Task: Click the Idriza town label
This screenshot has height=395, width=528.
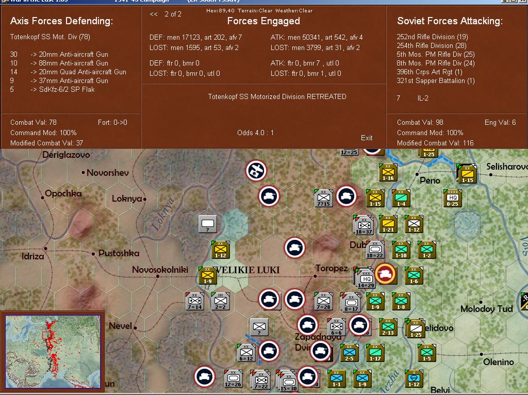Action: [32, 256]
